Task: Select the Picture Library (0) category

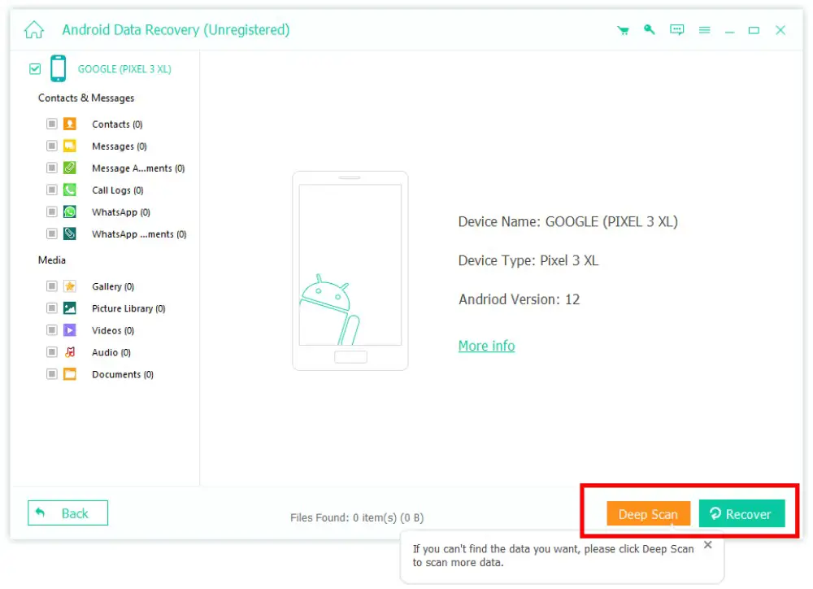Action: 128,308
